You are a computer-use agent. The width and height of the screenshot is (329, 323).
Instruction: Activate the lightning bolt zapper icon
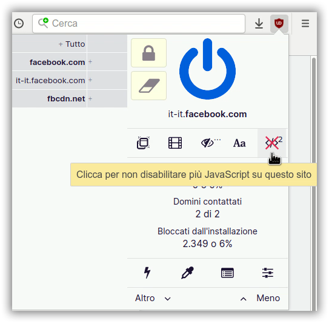point(147,273)
